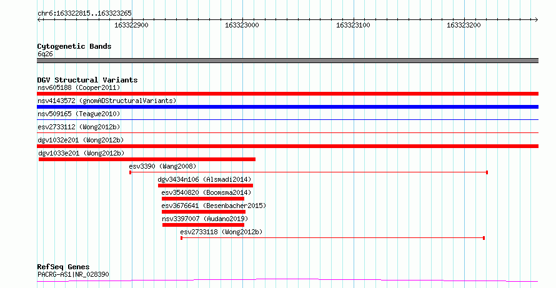Click the dgv1032e201 (Wong2012b) label
The width and height of the screenshot is (556, 288).
[81, 140]
